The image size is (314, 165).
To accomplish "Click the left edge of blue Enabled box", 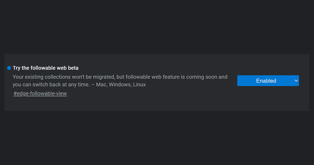I will click(x=239, y=81).
